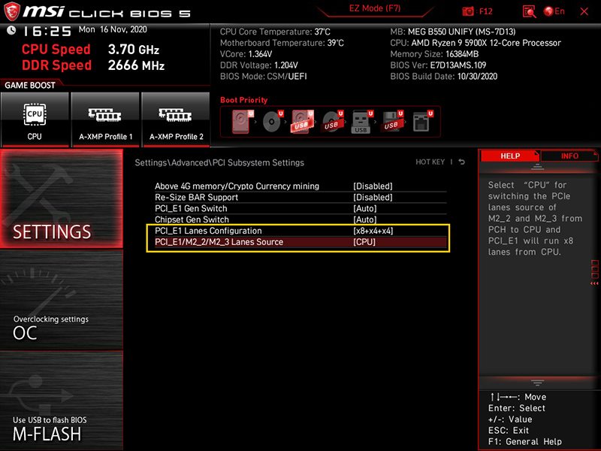
Task: Switch to the INFO tab
Action: pyautogui.click(x=569, y=156)
